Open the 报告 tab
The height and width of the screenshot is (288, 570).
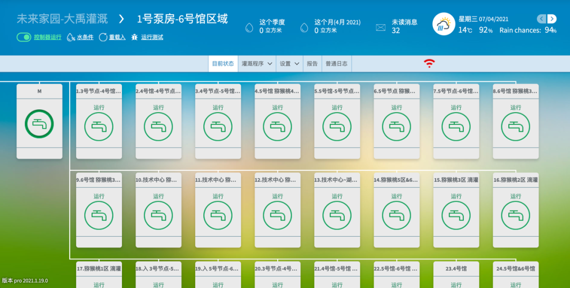(312, 63)
